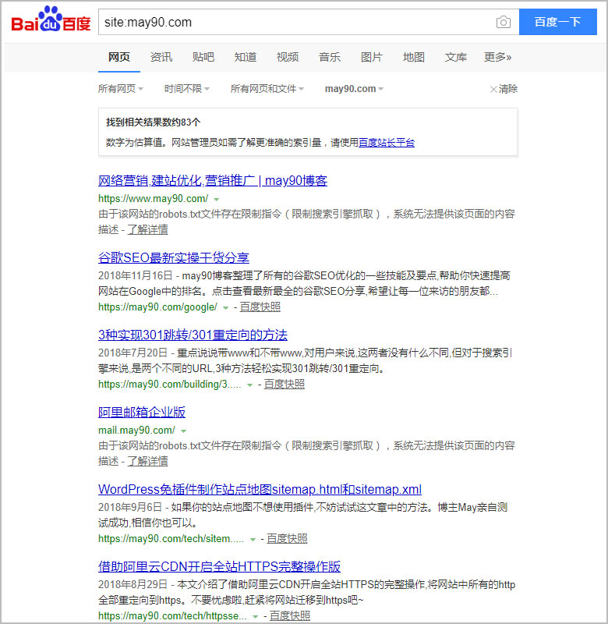The height and width of the screenshot is (624, 608).
Task: Open the 文库 tab
Action: (456, 57)
